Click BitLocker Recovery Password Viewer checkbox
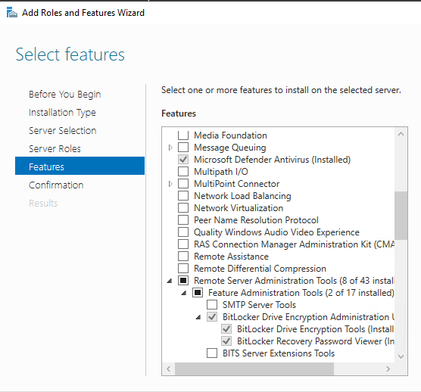 [226, 341]
